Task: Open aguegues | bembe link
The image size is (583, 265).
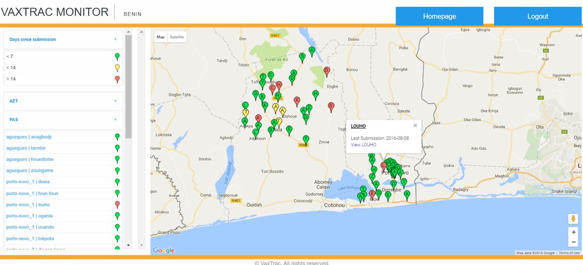Action: [x=26, y=148]
